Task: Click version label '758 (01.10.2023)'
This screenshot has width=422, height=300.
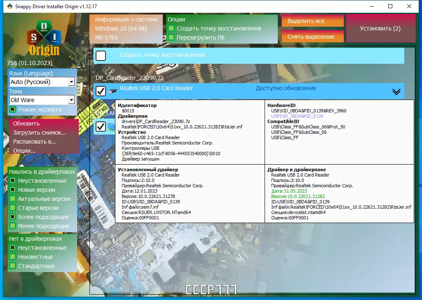Action: 30,63
